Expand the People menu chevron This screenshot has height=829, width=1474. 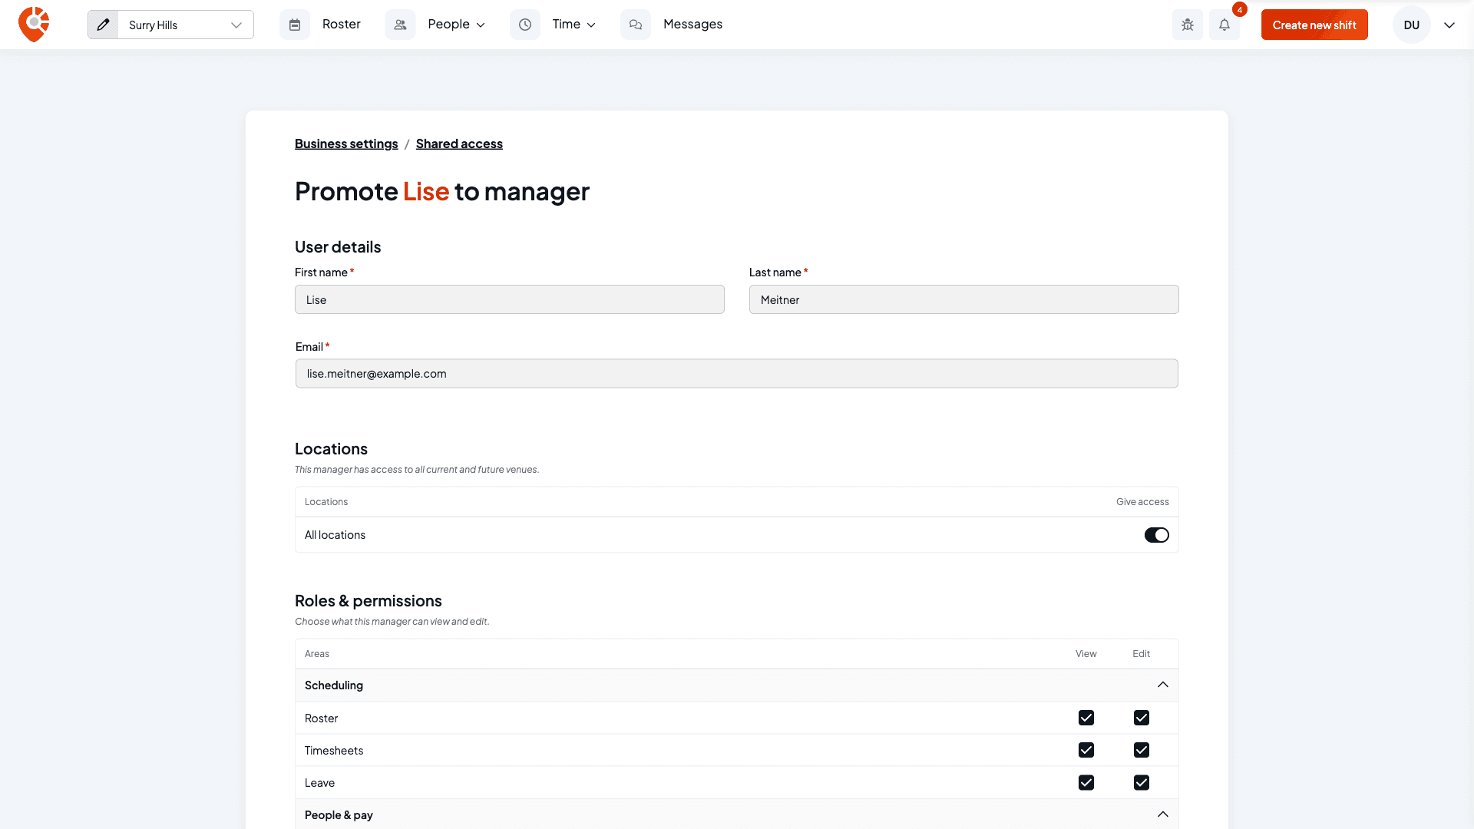coord(481,25)
